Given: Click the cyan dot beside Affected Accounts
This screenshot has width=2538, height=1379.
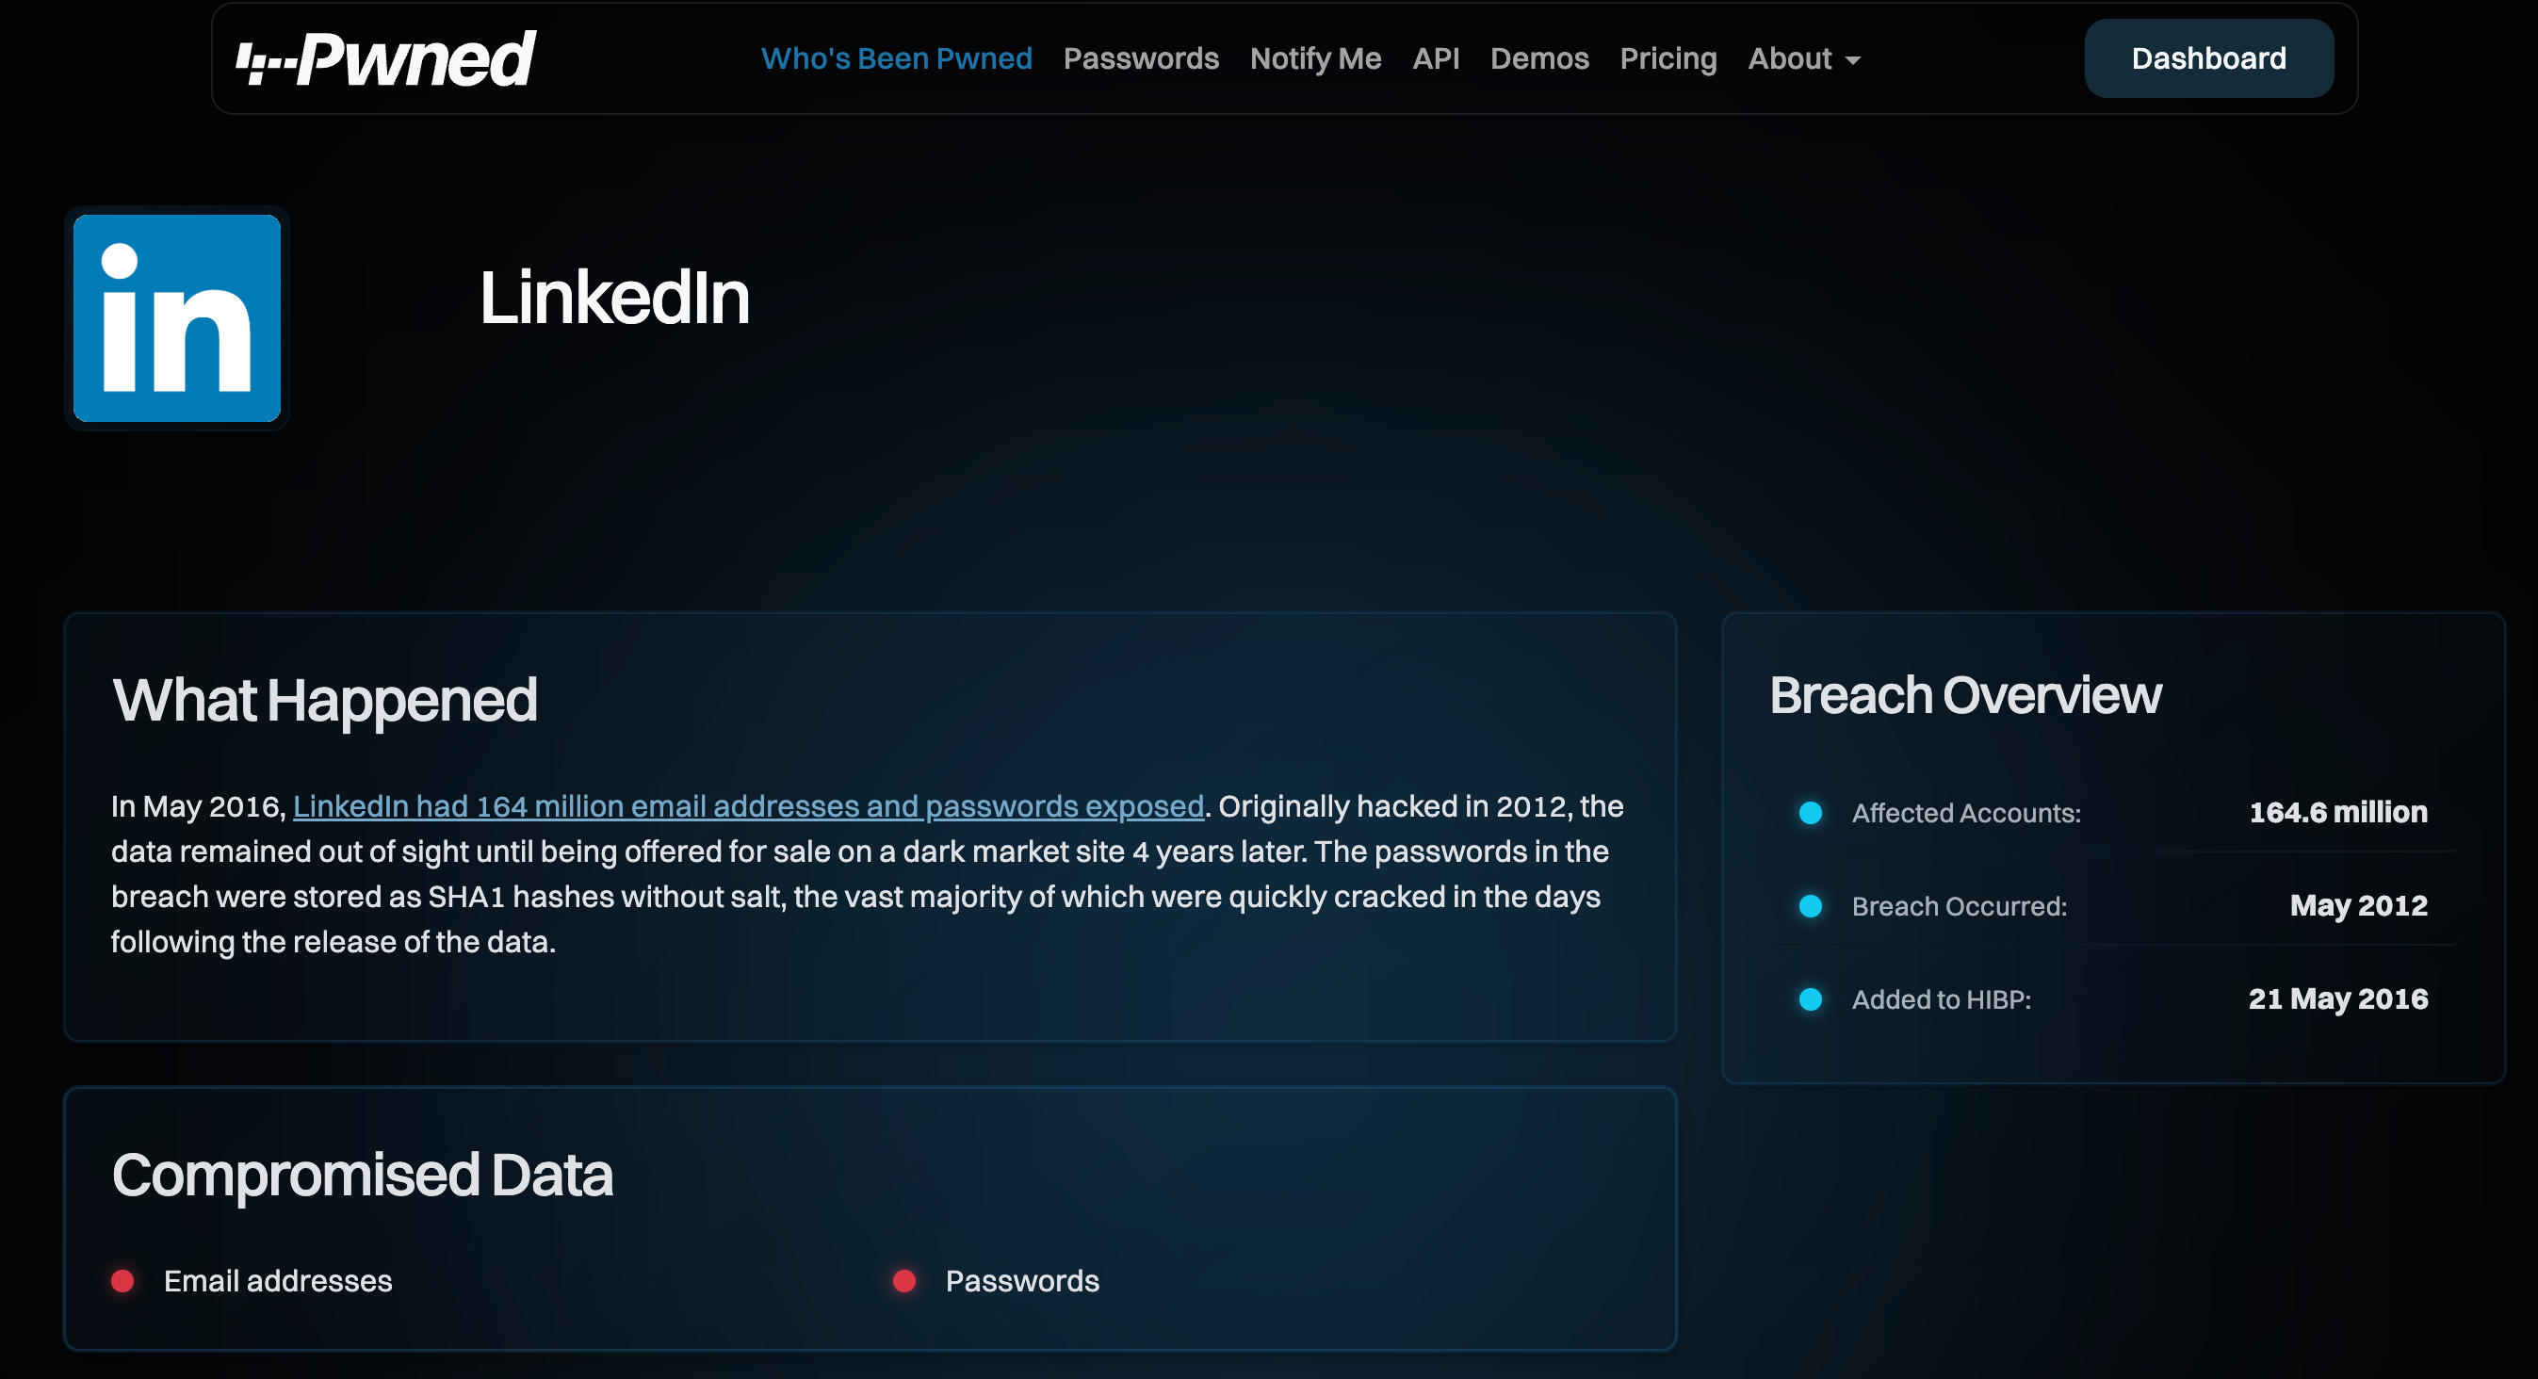Looking at the screenshot, I should coord(1810,813).
